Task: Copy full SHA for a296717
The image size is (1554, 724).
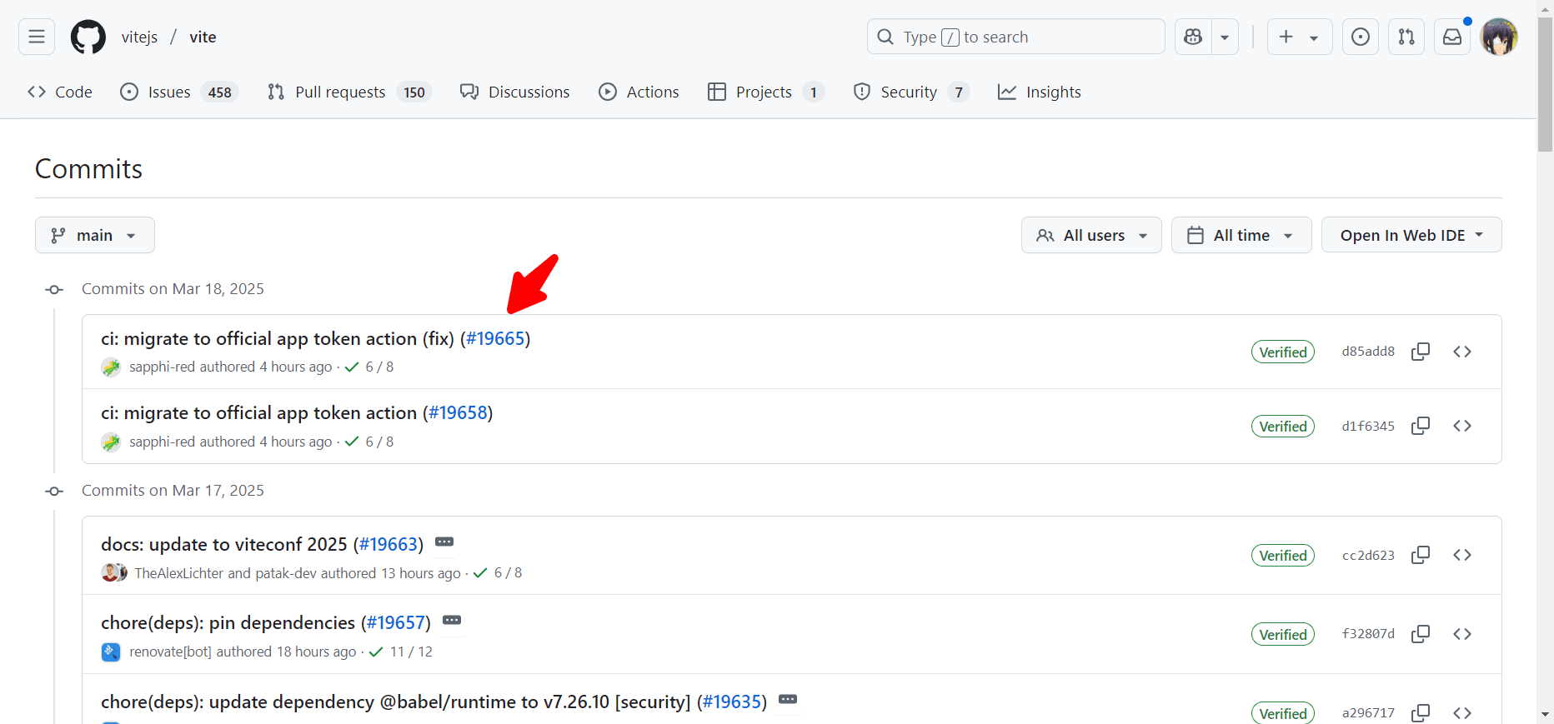Action: tap(1421, 713)
